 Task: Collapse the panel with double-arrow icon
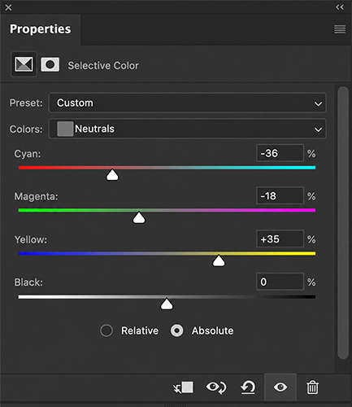[x=340, y=7]
